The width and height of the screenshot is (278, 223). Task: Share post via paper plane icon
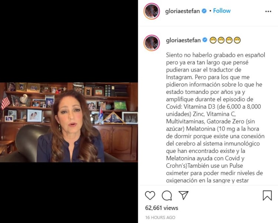(x=183, y=195)
